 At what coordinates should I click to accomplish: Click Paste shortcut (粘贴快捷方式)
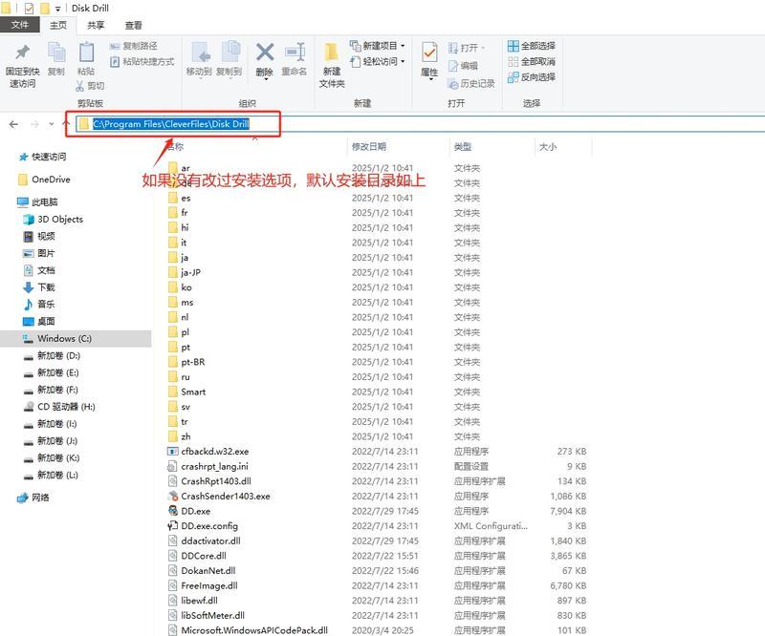pos(142,61)
